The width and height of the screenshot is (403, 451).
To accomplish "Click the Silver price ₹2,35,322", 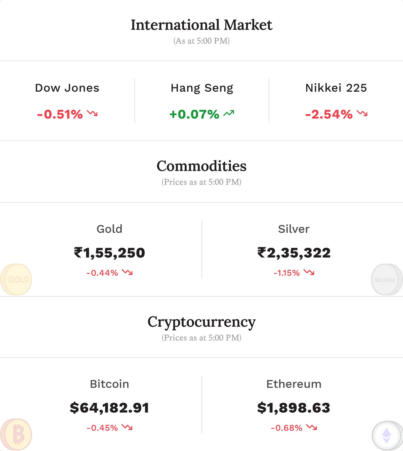I will pos(294,253).
